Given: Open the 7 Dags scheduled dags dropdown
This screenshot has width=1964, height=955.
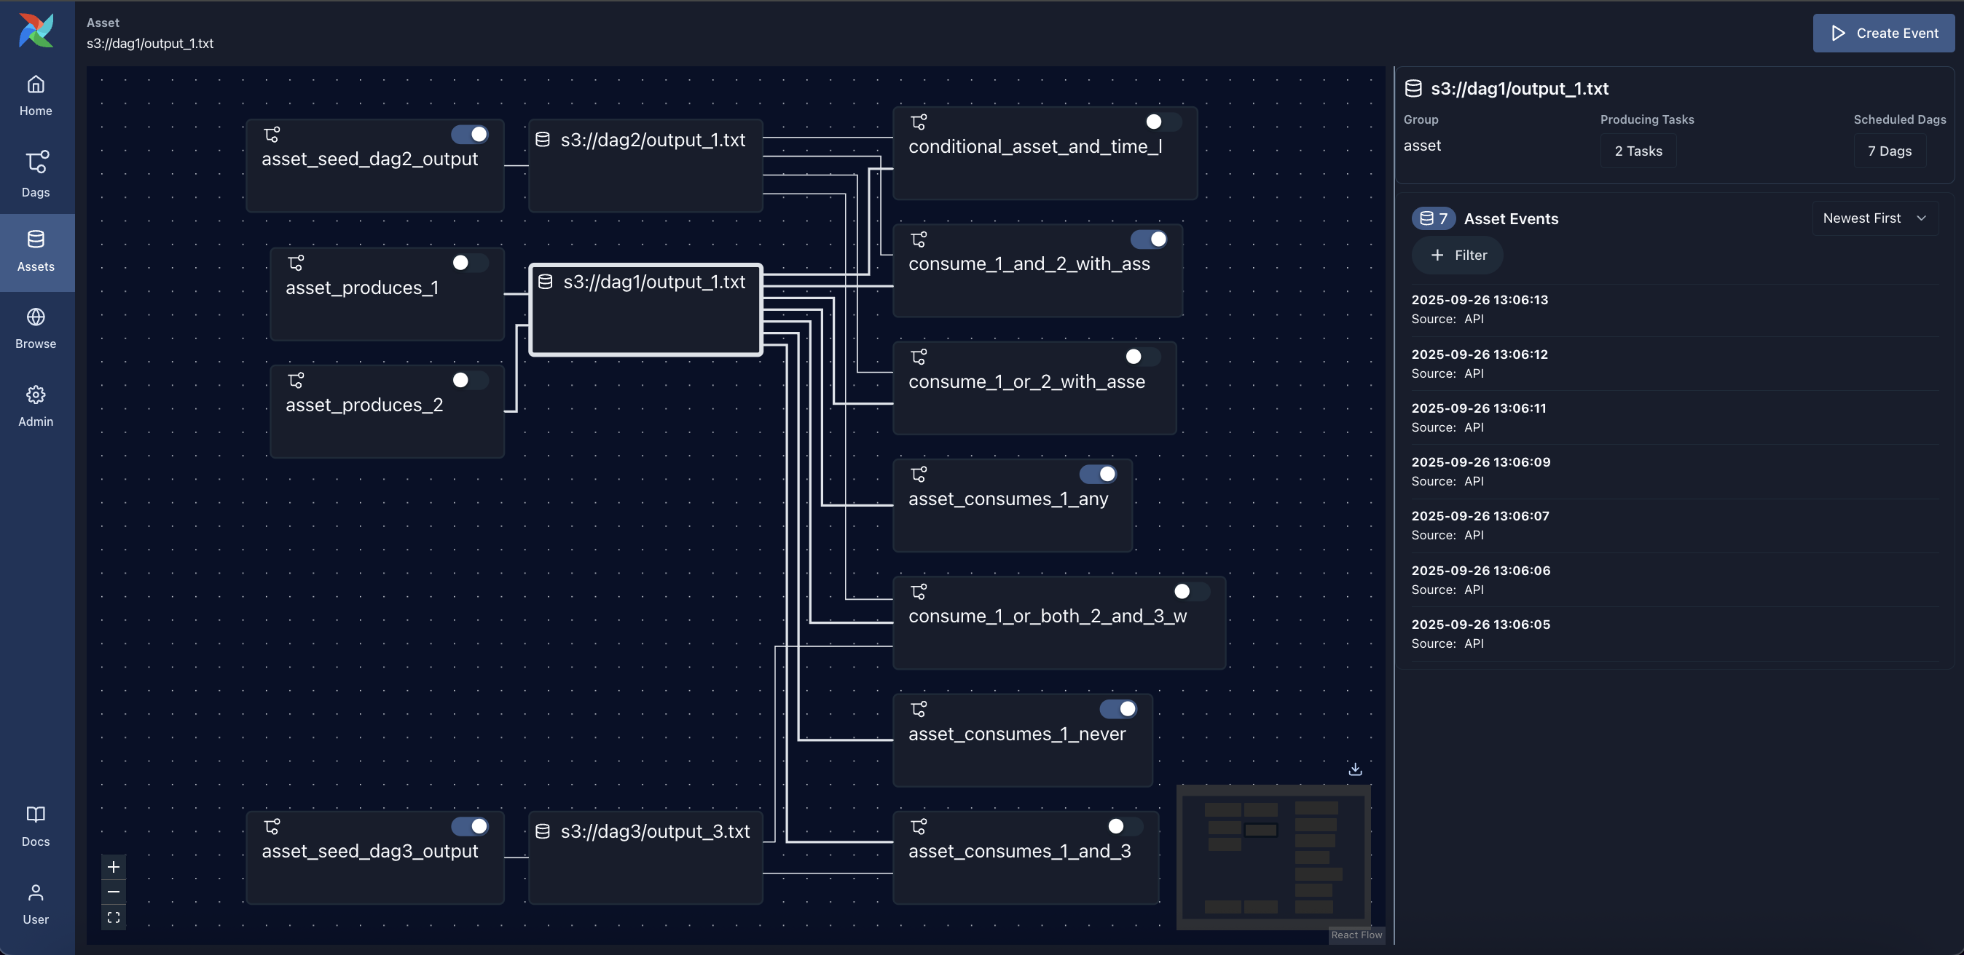Looking at the screenshot, I should [1890, 150].
